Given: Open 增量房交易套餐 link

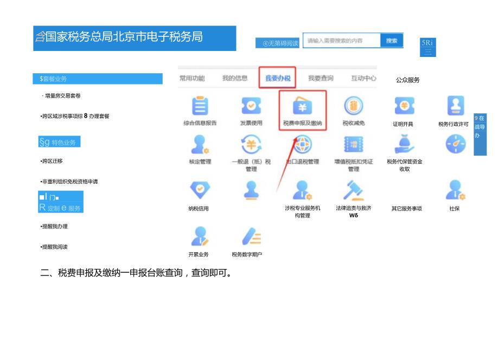Looking at the screenshot, I should pyautogui.click(x=63, y=96).
